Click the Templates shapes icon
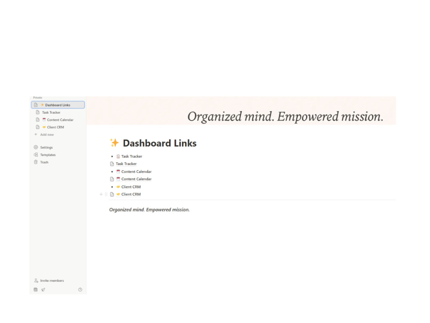 [x=36, y=155]
